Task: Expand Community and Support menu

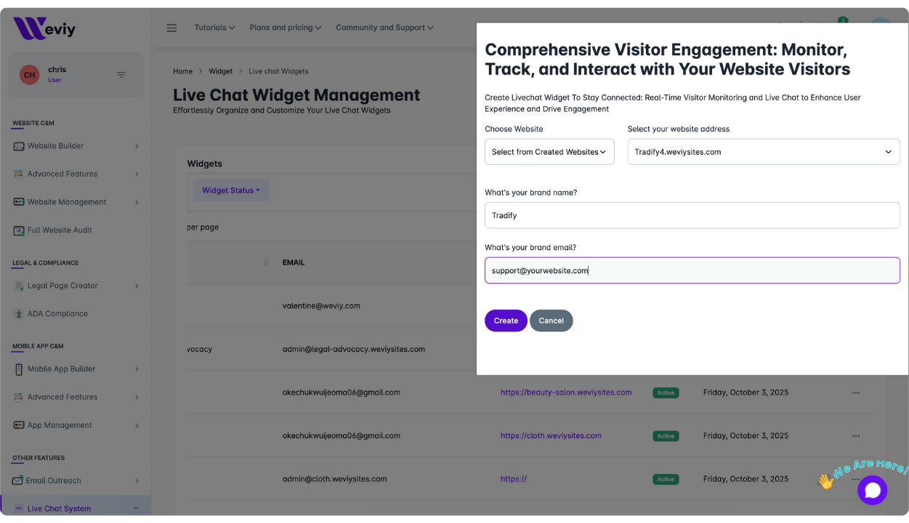Action: (384, 28)
